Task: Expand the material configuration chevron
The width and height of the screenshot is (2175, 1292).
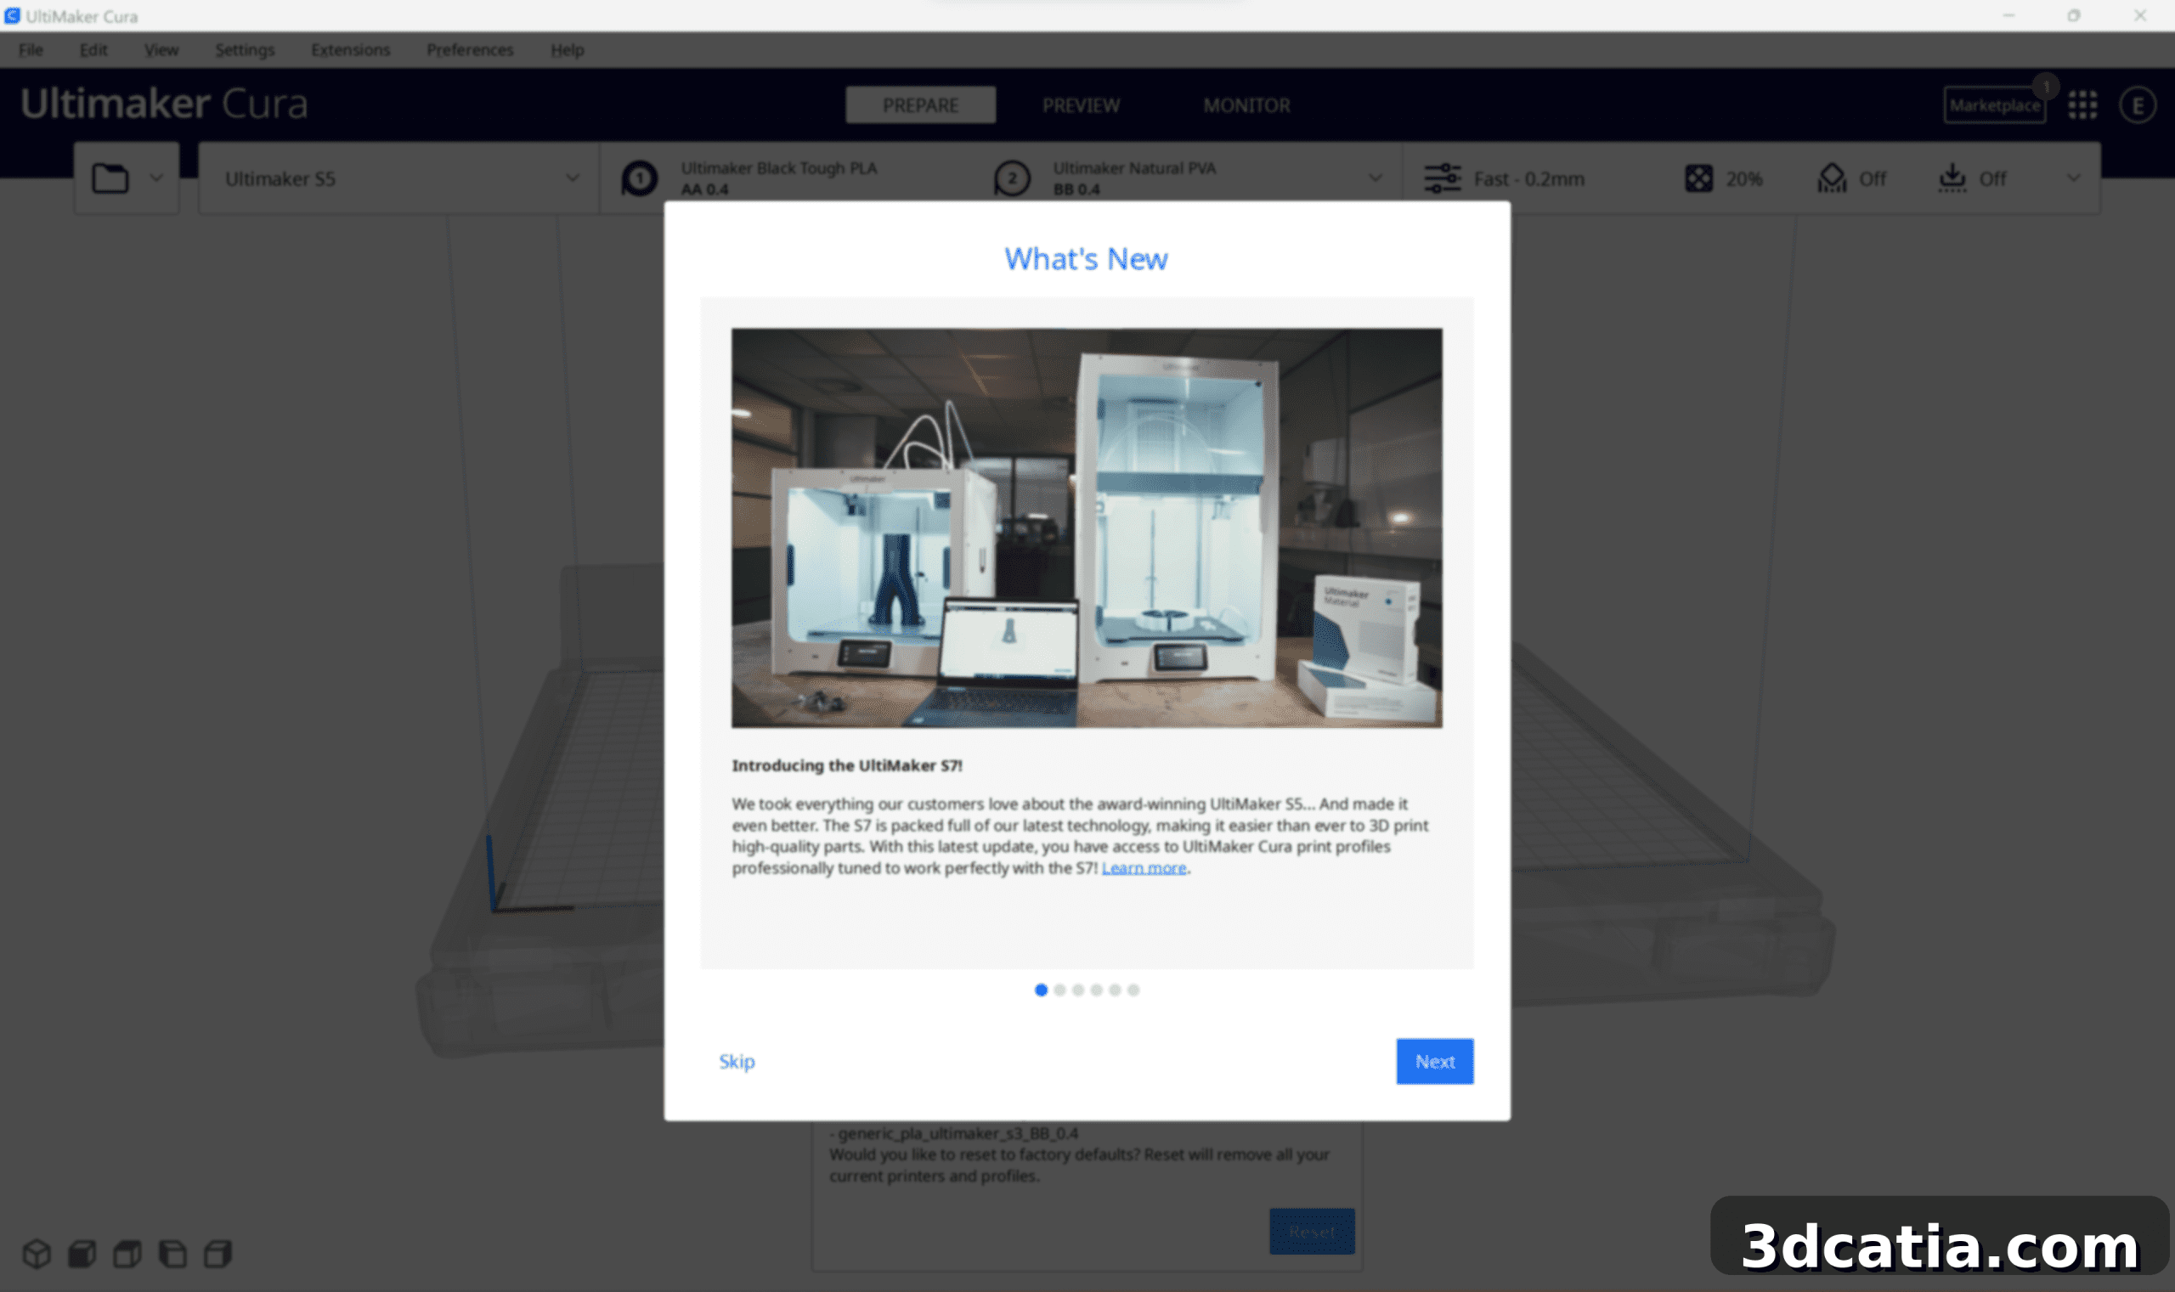Action: pyautogui.click(x=1375, y=178)
